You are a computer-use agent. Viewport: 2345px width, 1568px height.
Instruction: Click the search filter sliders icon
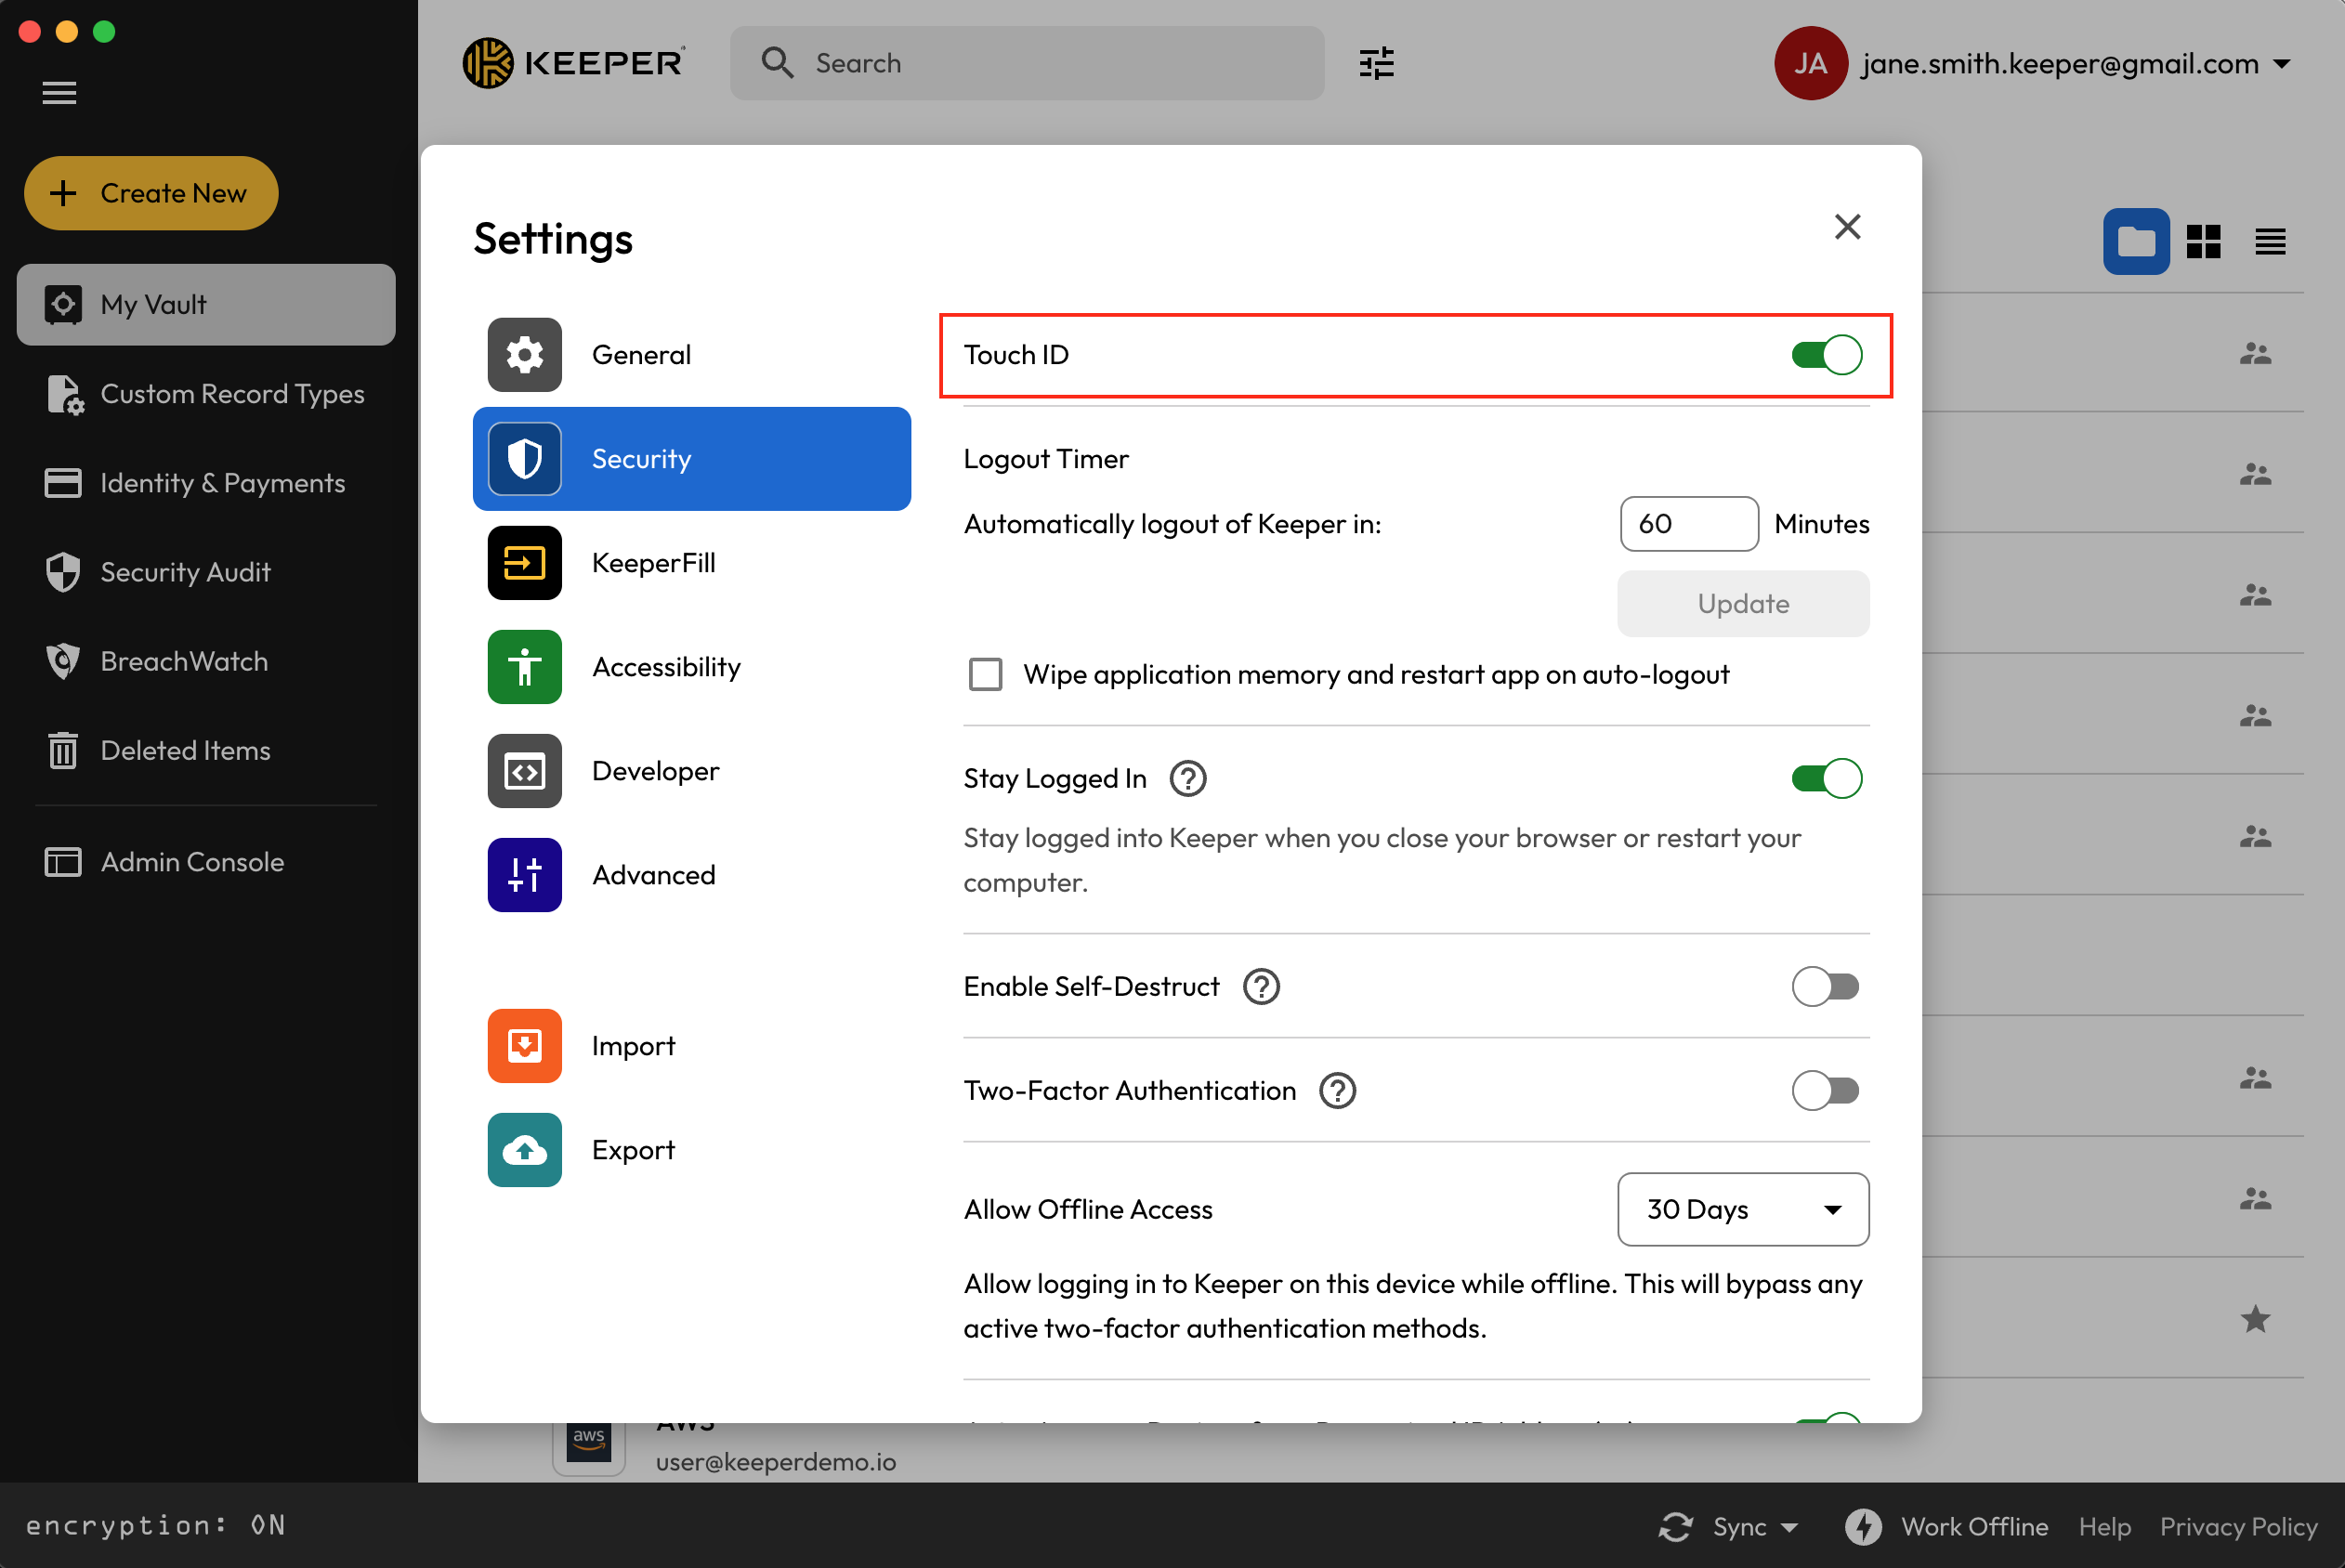click(1376, 63)
